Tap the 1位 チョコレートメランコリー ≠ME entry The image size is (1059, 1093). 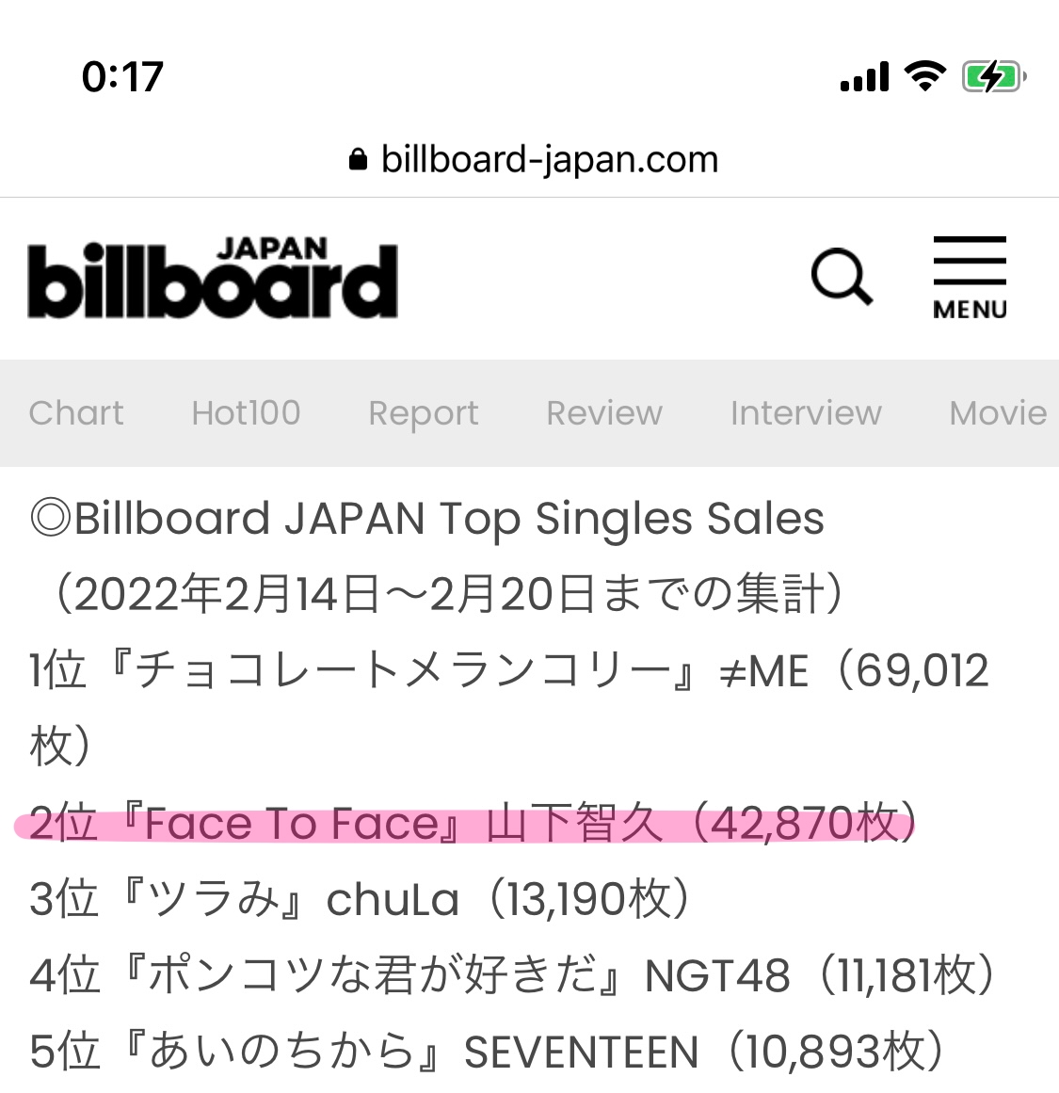pyautogui.click(x=508, y=672)
